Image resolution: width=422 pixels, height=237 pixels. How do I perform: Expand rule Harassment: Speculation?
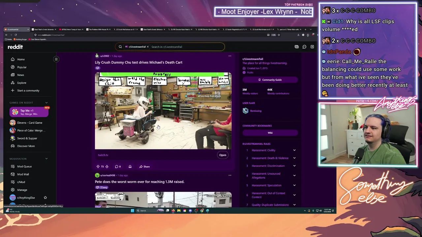(294, 185)
